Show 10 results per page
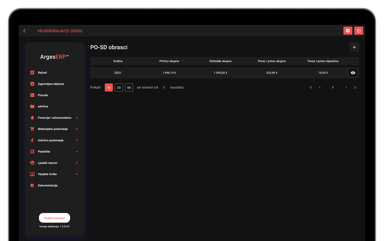The width and height of the screenshot is (384, 241). (109, 88)
